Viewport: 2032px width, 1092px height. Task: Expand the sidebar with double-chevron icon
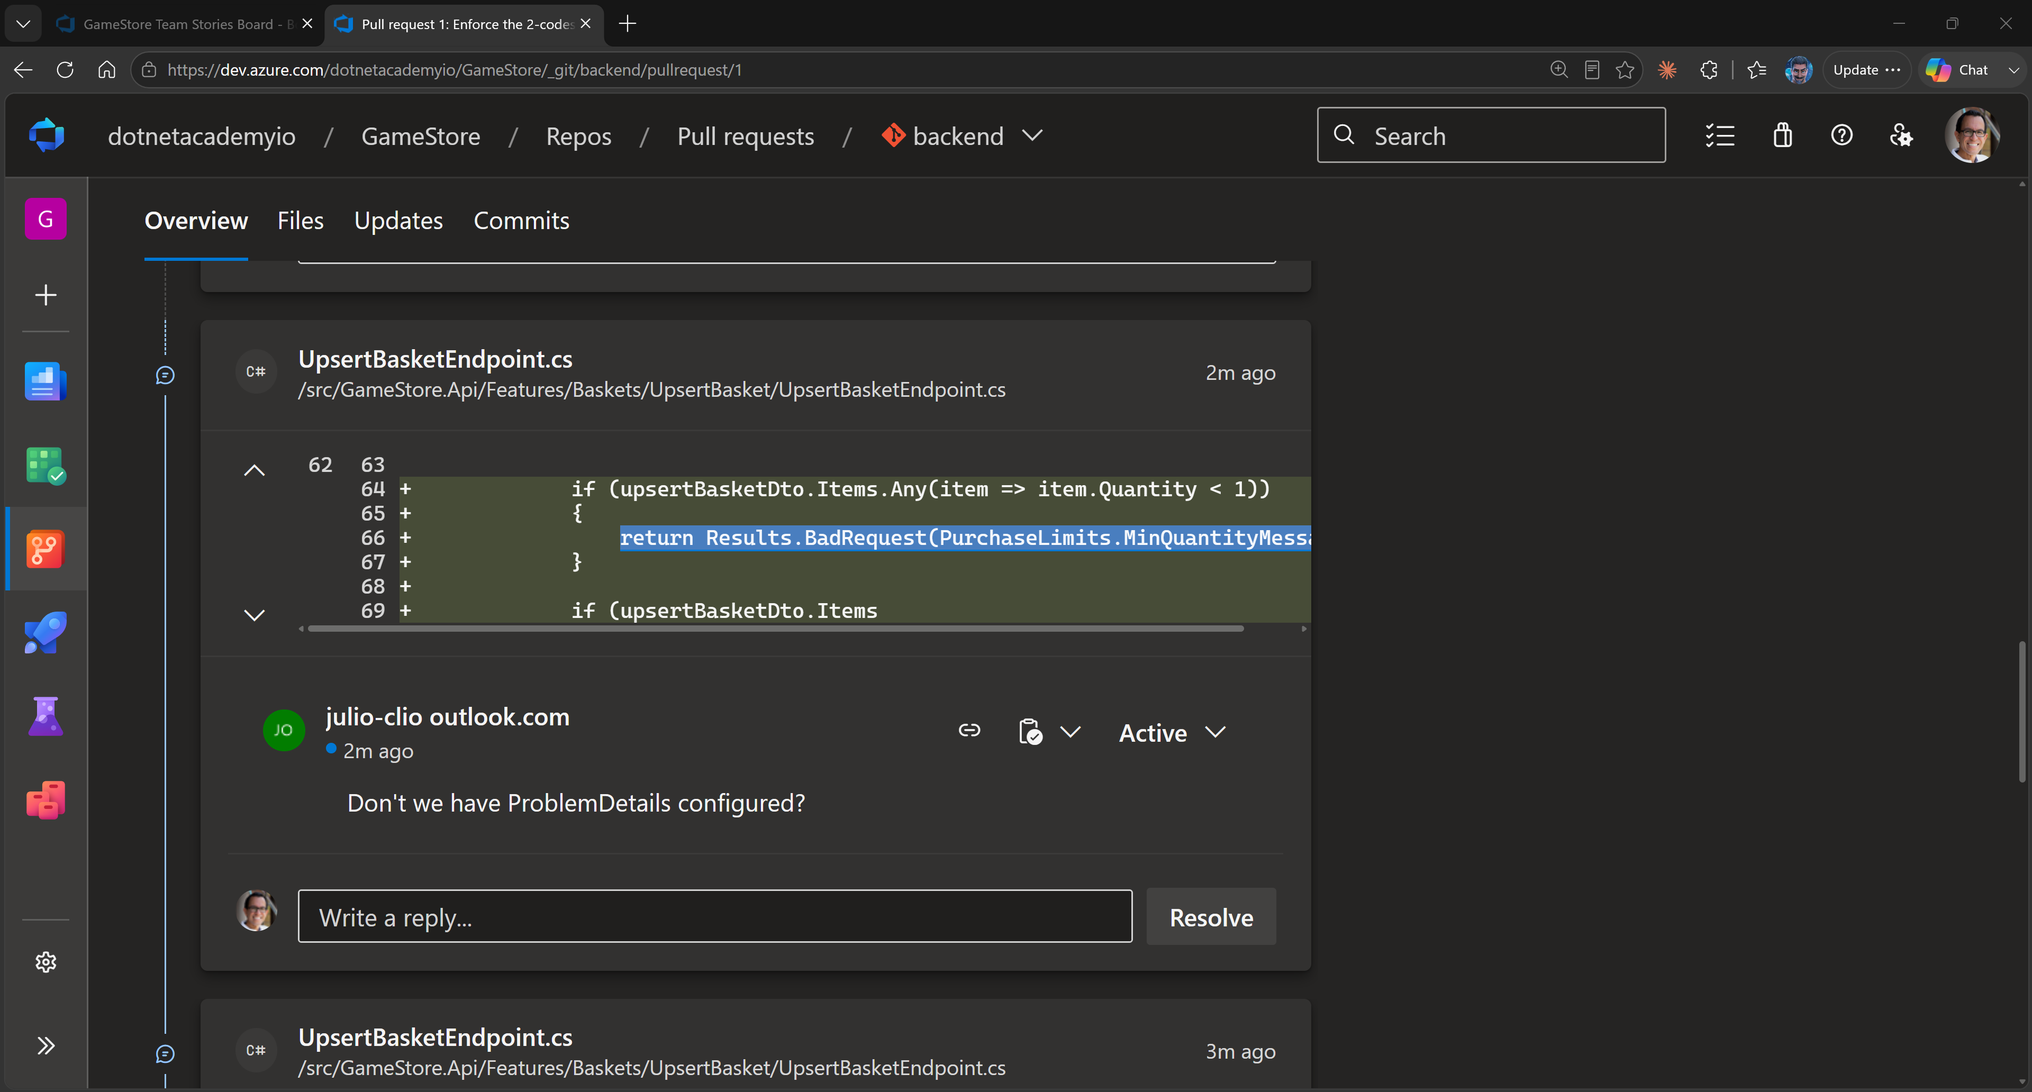coord(46,1045)
